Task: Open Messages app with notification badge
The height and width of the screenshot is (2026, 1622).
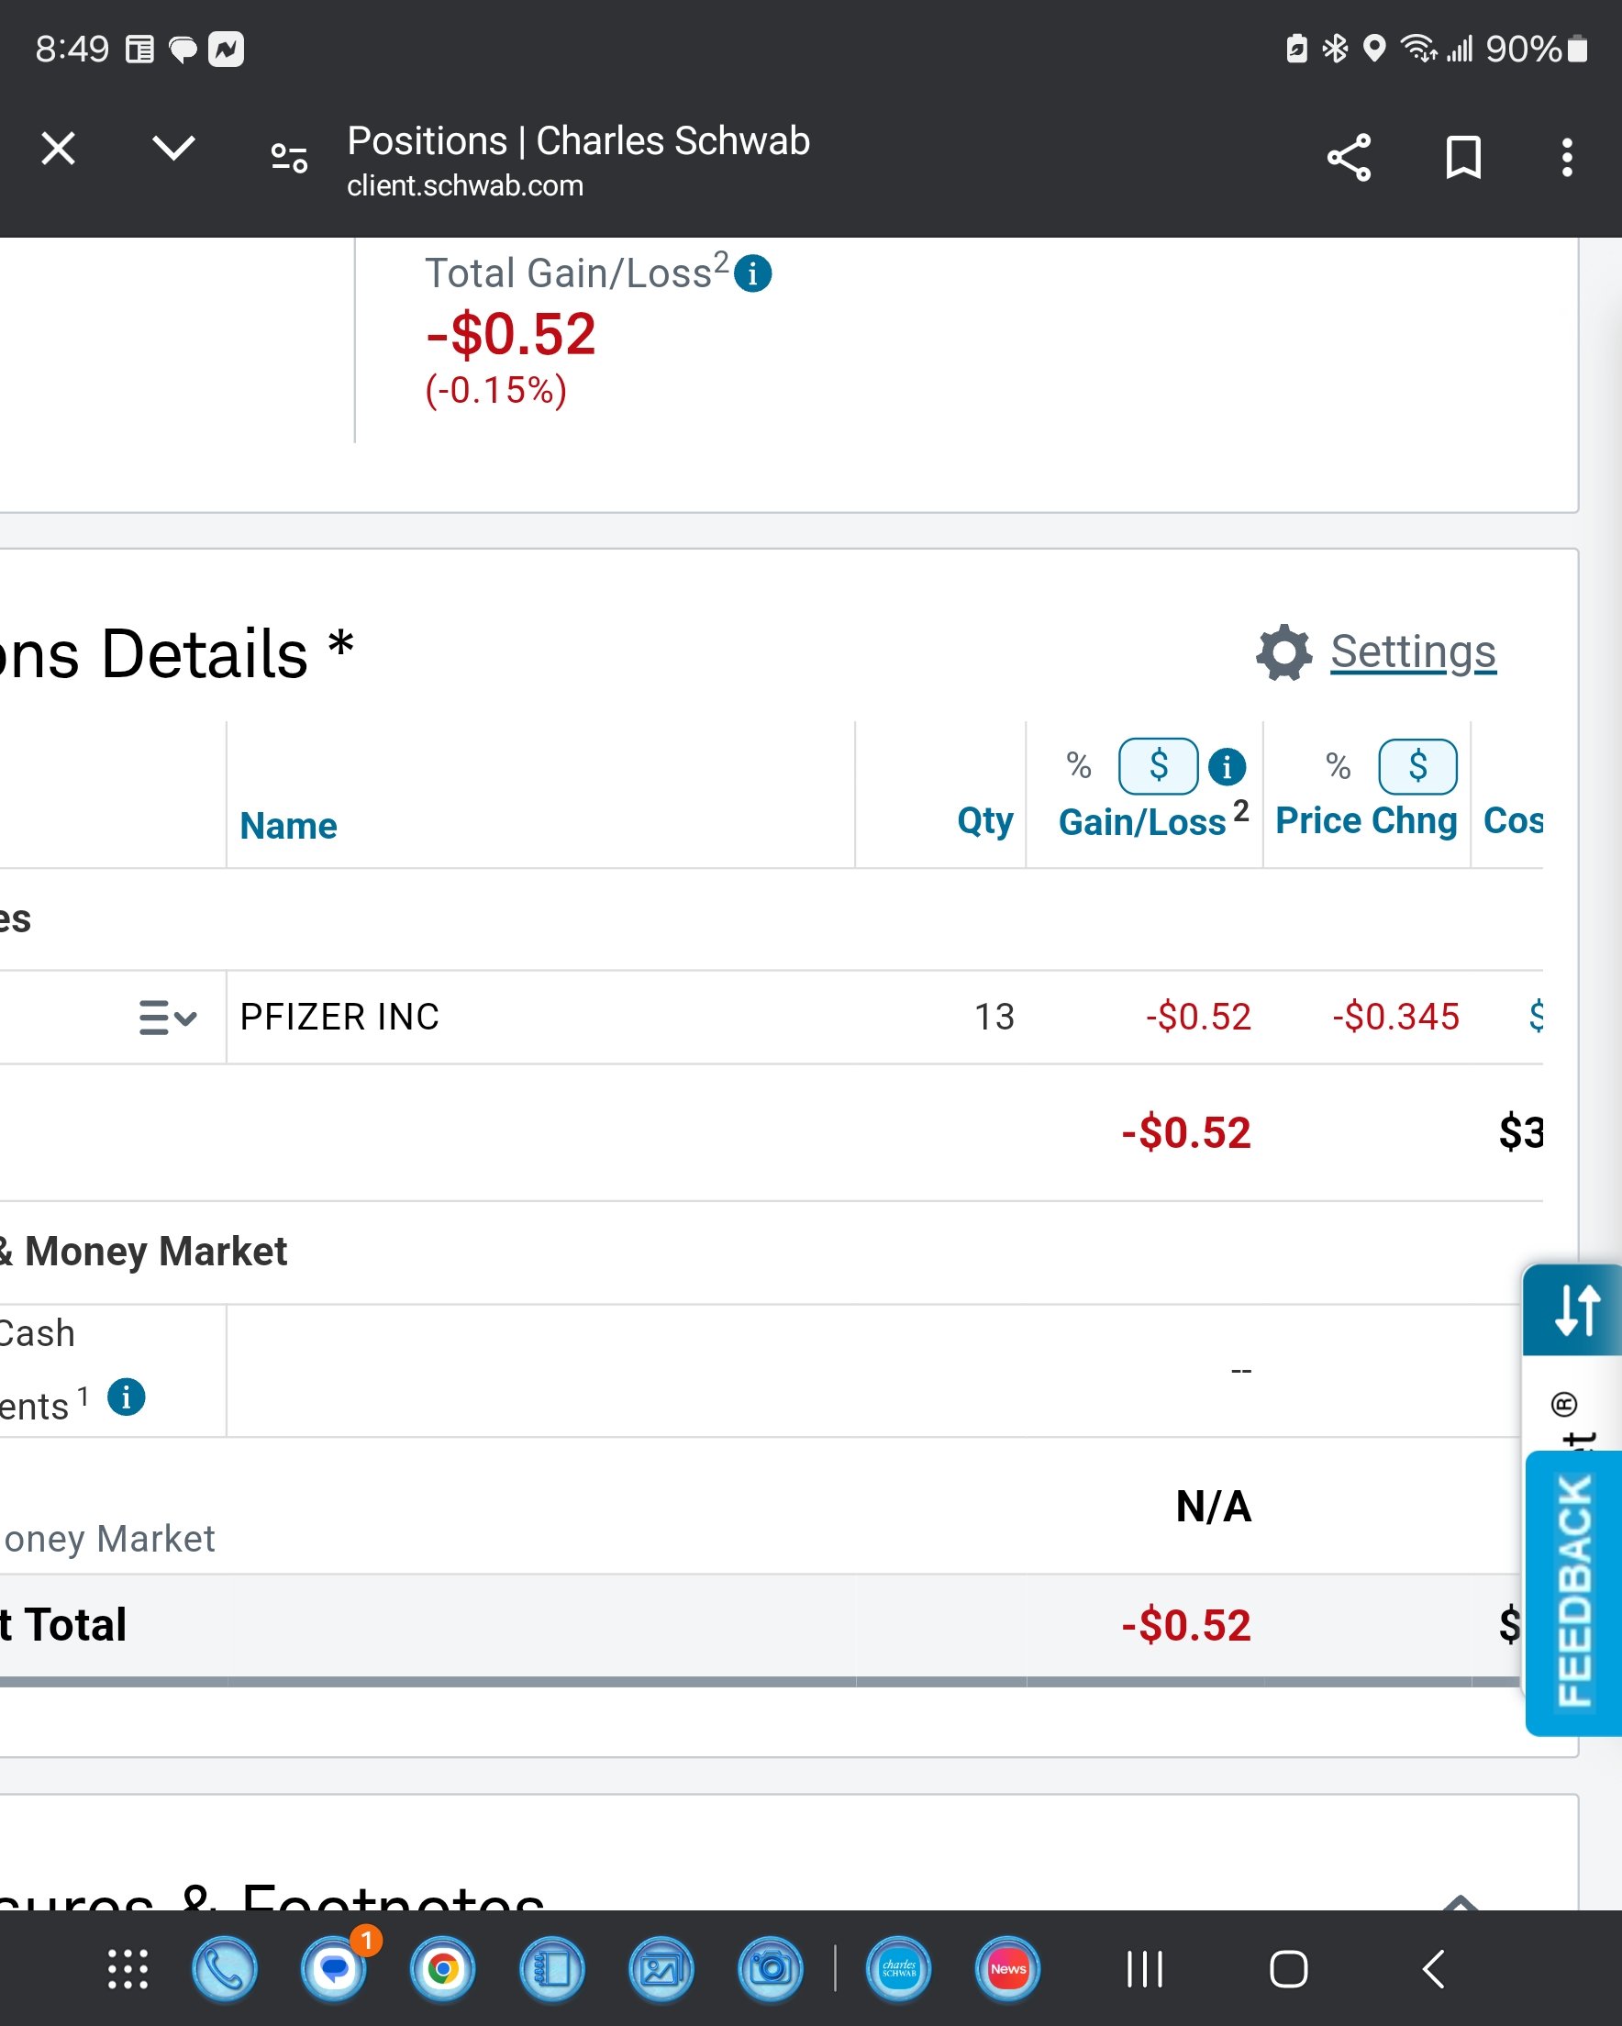Action: 335,1969
